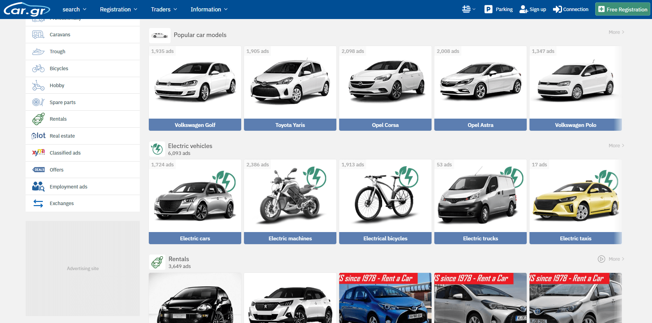Open Opel Astra label button

point(480,125)
